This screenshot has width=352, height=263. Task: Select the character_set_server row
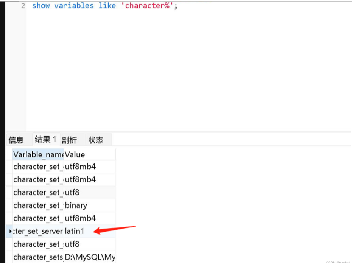pos(38,231)
